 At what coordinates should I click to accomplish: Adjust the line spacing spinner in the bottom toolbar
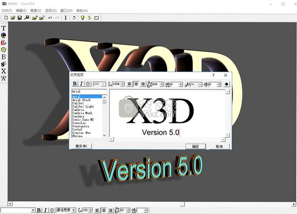coord(128,210)
